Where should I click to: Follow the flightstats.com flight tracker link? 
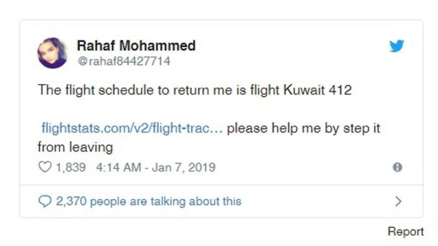point(132,128)
